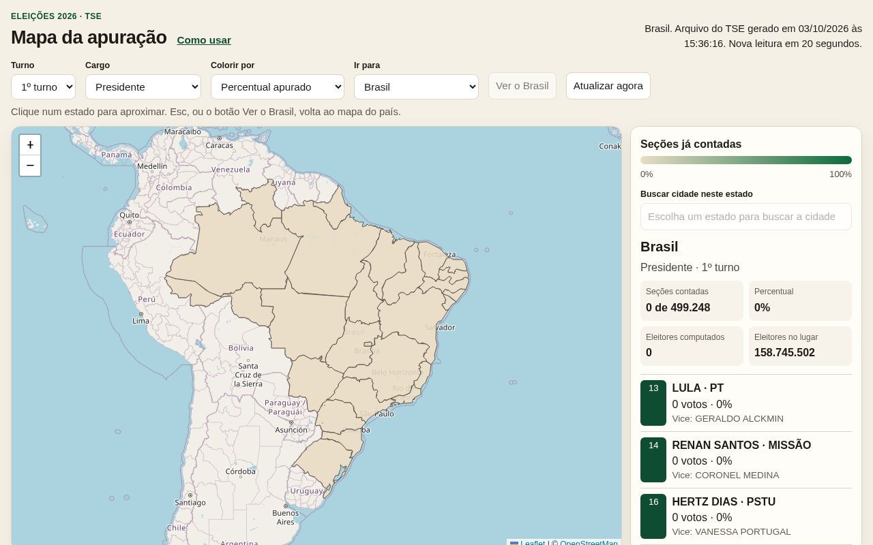Zoom in the map with plus button

[30, 145]
